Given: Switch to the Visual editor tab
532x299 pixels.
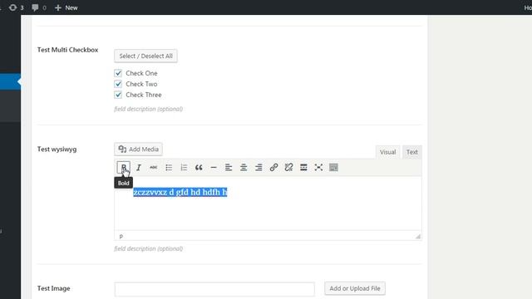Looking at the screenshot, I should click(387, 152).
